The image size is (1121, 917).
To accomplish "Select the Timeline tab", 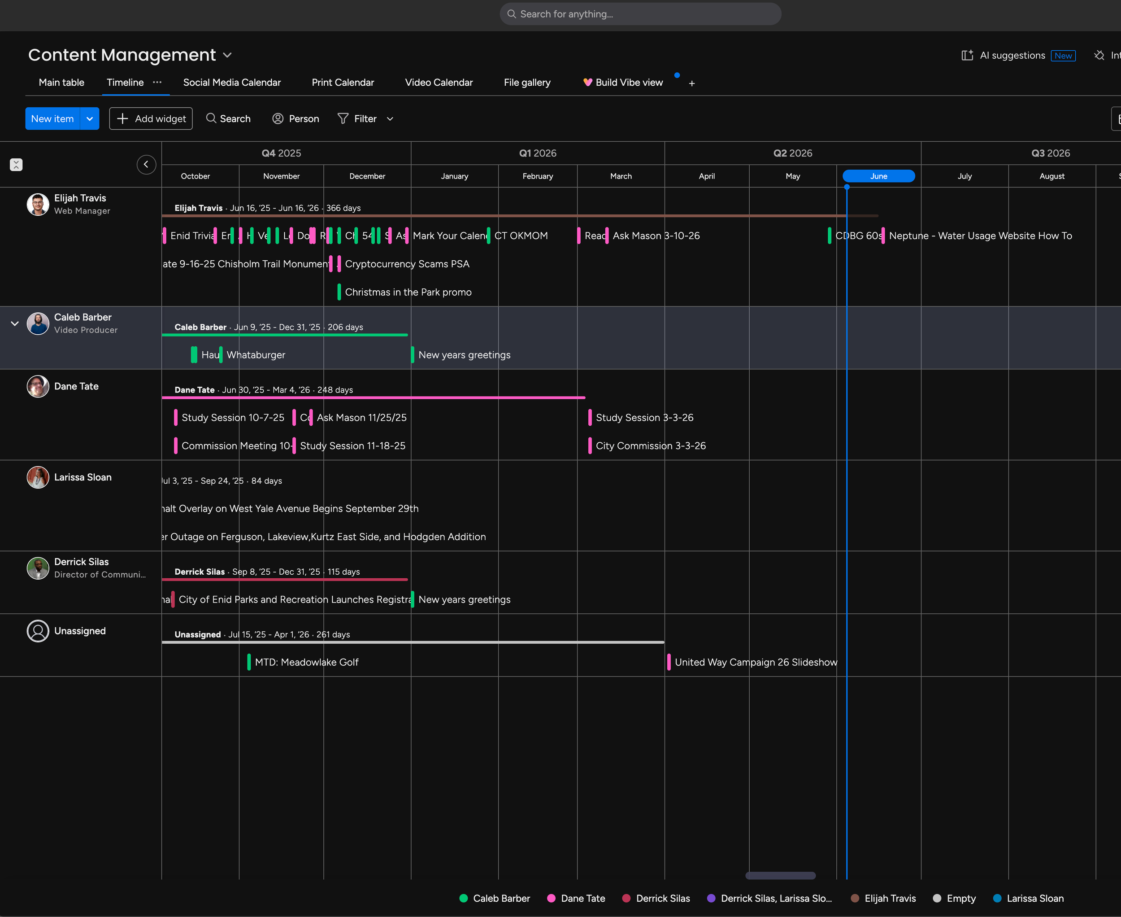I will pyautogui.click(x=125, y=83).
